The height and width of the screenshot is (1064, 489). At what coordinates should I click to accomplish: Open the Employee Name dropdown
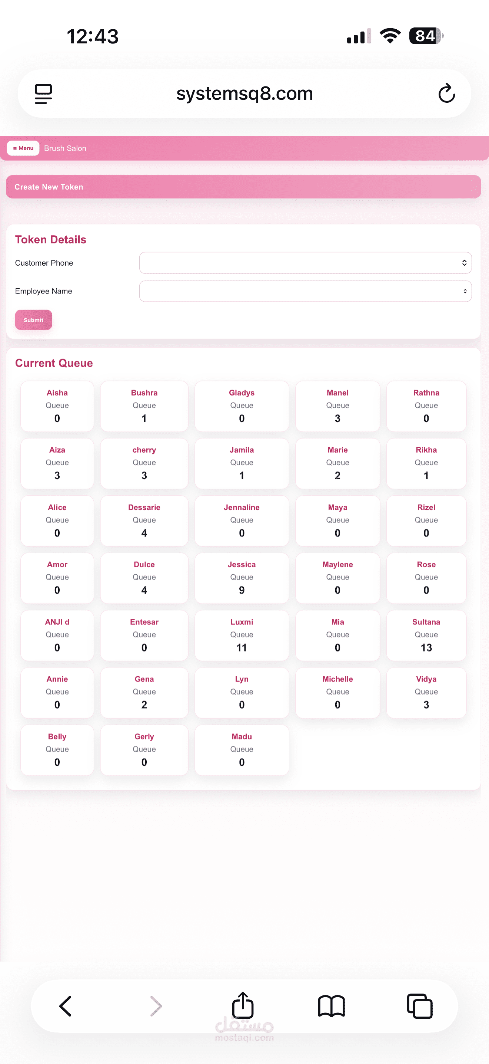coord(305,291)
